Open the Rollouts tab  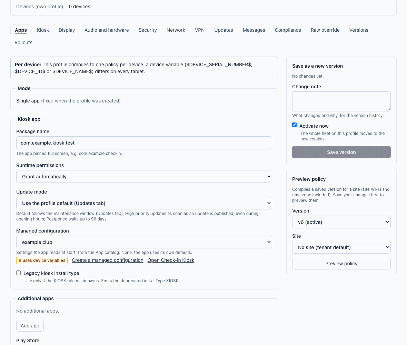[23, 42]
